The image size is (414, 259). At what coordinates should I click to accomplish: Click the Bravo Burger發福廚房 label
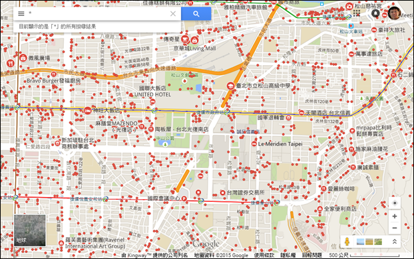pyautogui.click(x=54, y=80)
